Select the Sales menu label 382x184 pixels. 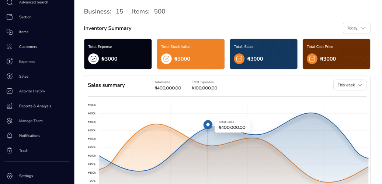[24, 76]
